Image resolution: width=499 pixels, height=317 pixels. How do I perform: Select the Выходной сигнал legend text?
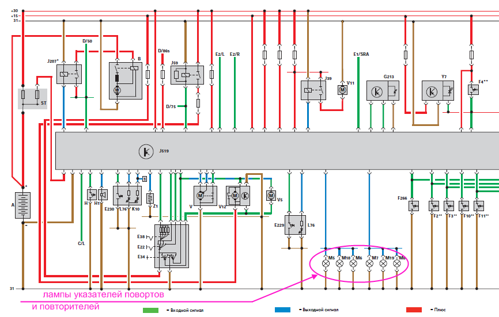pos(320,310)
